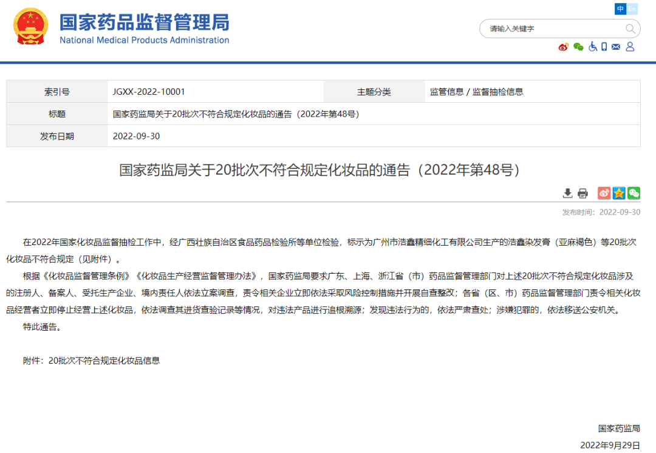Open Weibo from the top toolbar
This screenshot has width=656, height=453.
point(562,47)
